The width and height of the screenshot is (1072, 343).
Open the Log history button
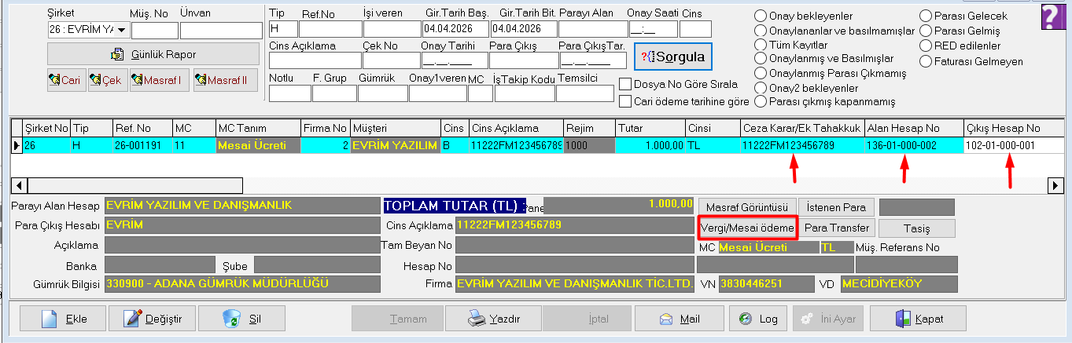(758, 319)
